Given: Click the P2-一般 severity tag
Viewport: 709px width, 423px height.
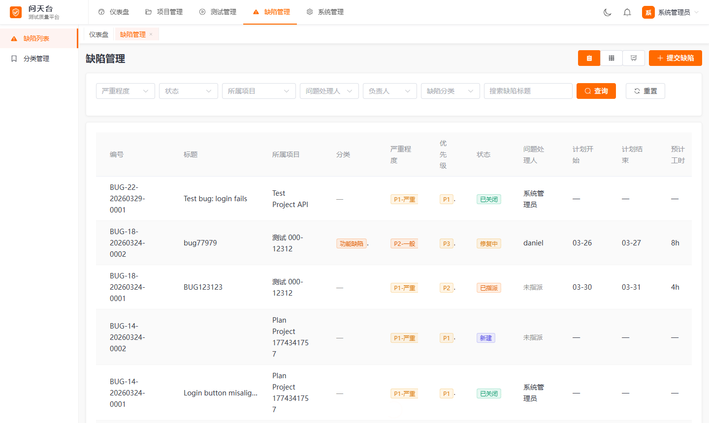Looking at the screenshot, I should point(404,243).
